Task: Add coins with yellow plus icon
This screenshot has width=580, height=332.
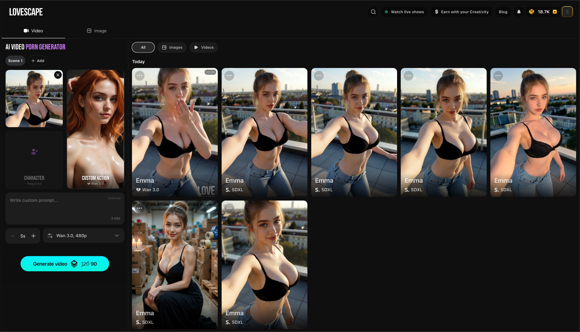Action: point(555,12)
